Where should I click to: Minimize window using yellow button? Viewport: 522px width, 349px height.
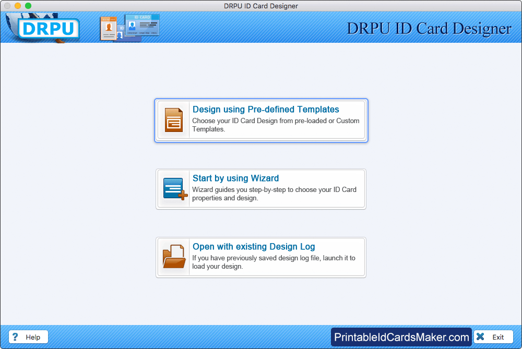(18, 6)
